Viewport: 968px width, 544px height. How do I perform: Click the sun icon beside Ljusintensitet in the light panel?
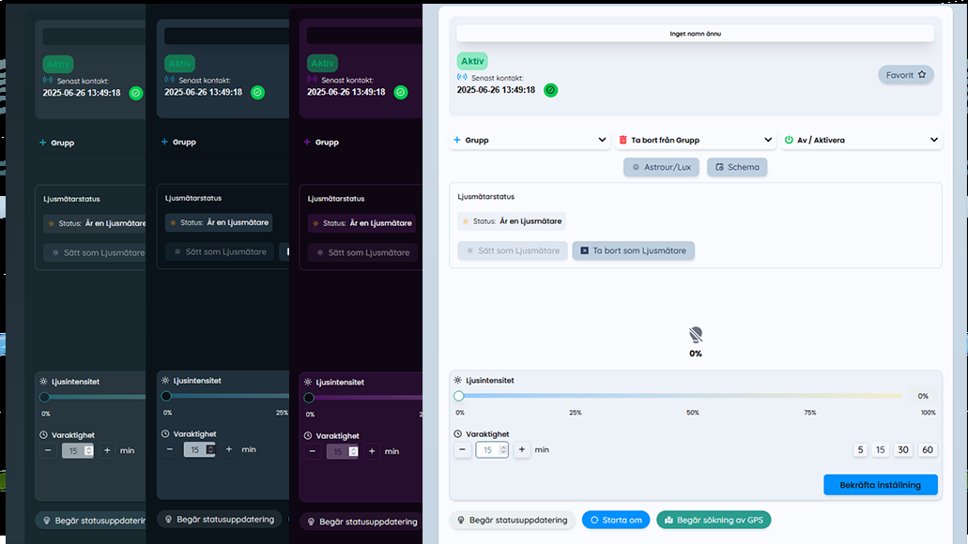[458, 381]
